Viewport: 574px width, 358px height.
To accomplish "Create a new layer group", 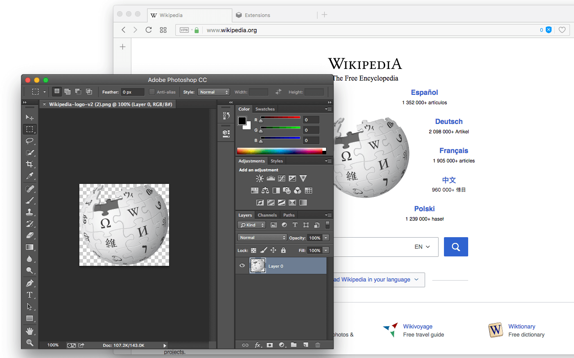I will pos(294,345).
